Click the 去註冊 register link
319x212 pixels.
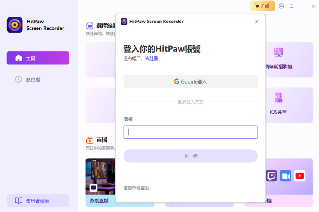[151, 59]
